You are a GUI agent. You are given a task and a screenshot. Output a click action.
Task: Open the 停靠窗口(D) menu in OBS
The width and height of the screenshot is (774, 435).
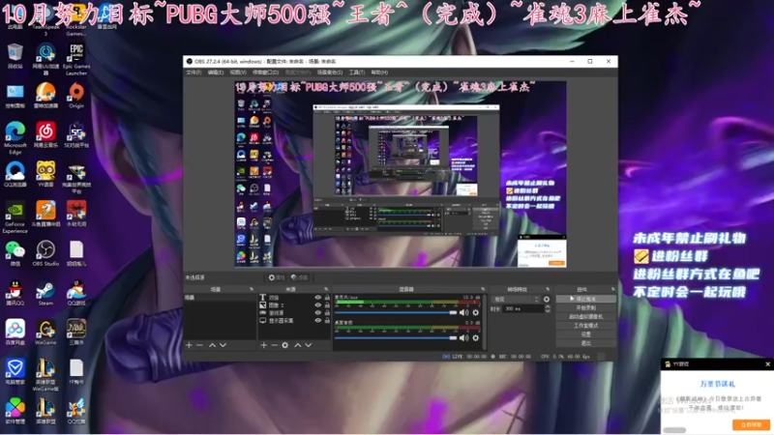click(x=265, y=72)
